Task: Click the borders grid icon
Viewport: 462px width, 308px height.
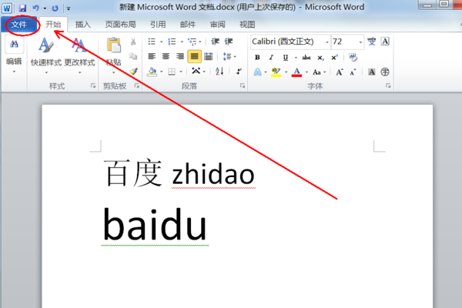Action: 172,72
